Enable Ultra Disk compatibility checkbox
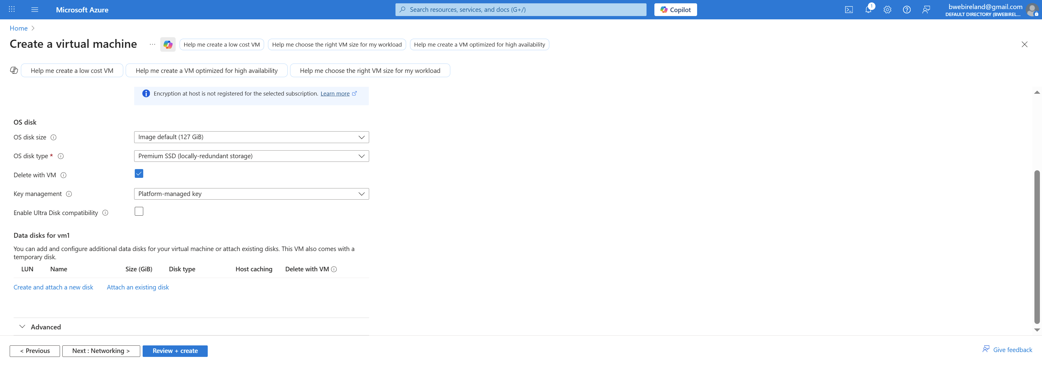The image size is (1042, 369). 139,211
